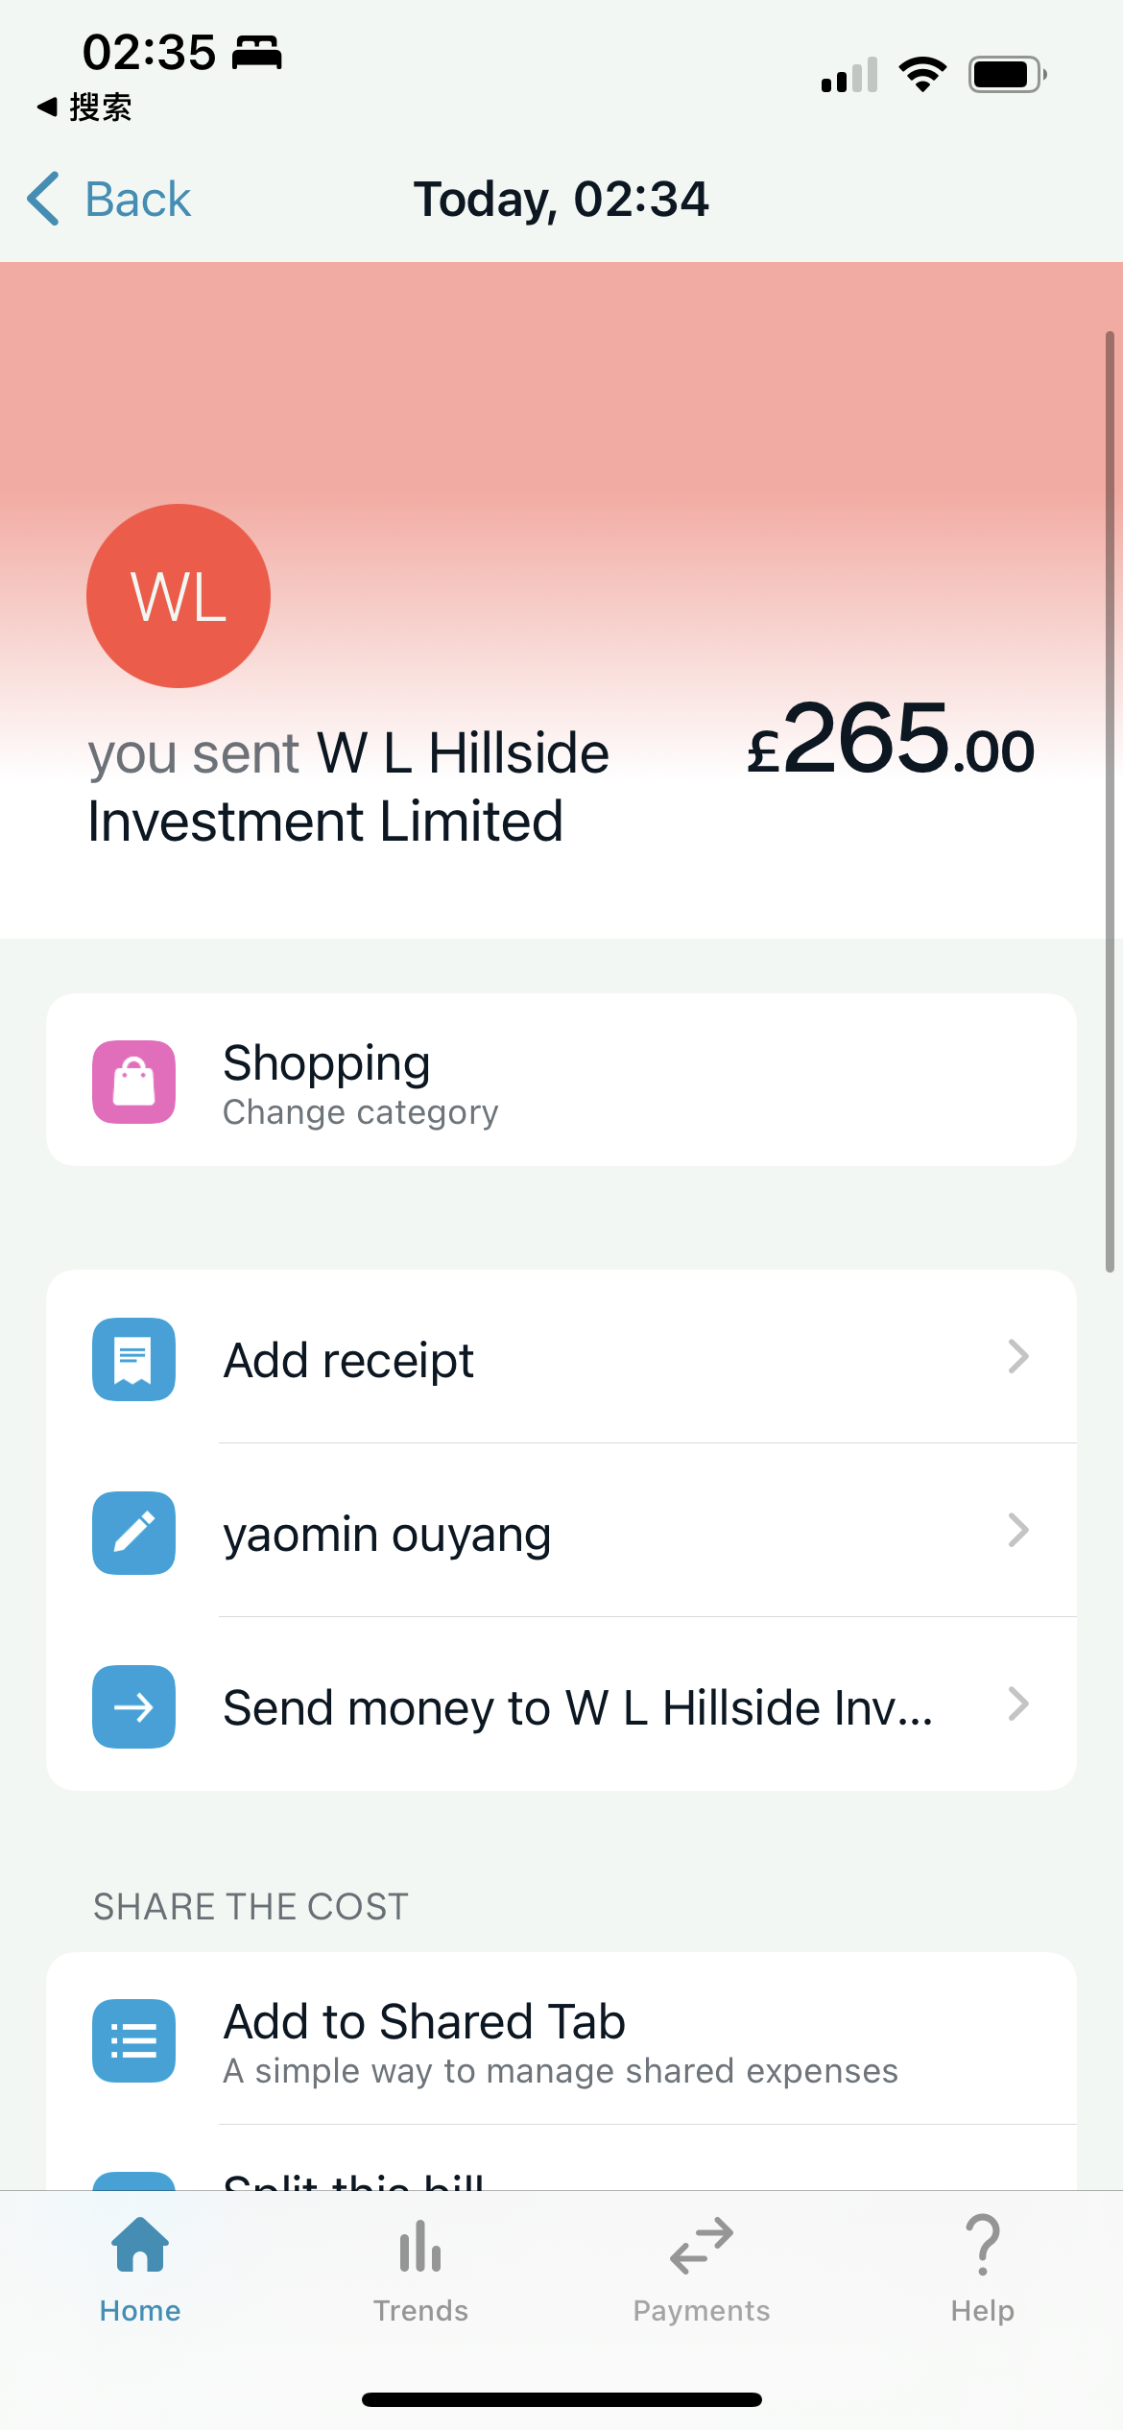This screenshot has width=1123, height=2430.
Task: Switch to the Trends tab
Action: pos(420,2270)
